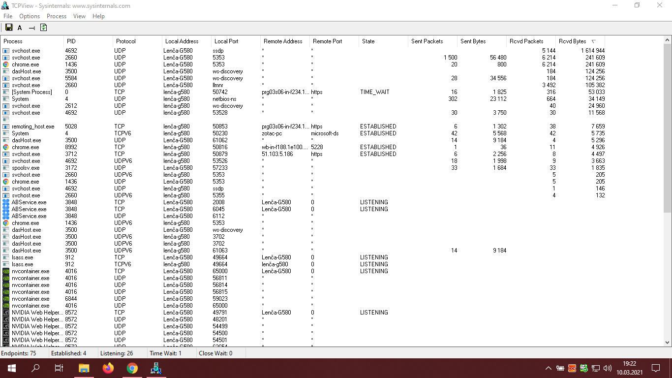The height and width of the screenshot is (378, 672).
Task: Open File Explorer from the taskbar
Action: 84,368
